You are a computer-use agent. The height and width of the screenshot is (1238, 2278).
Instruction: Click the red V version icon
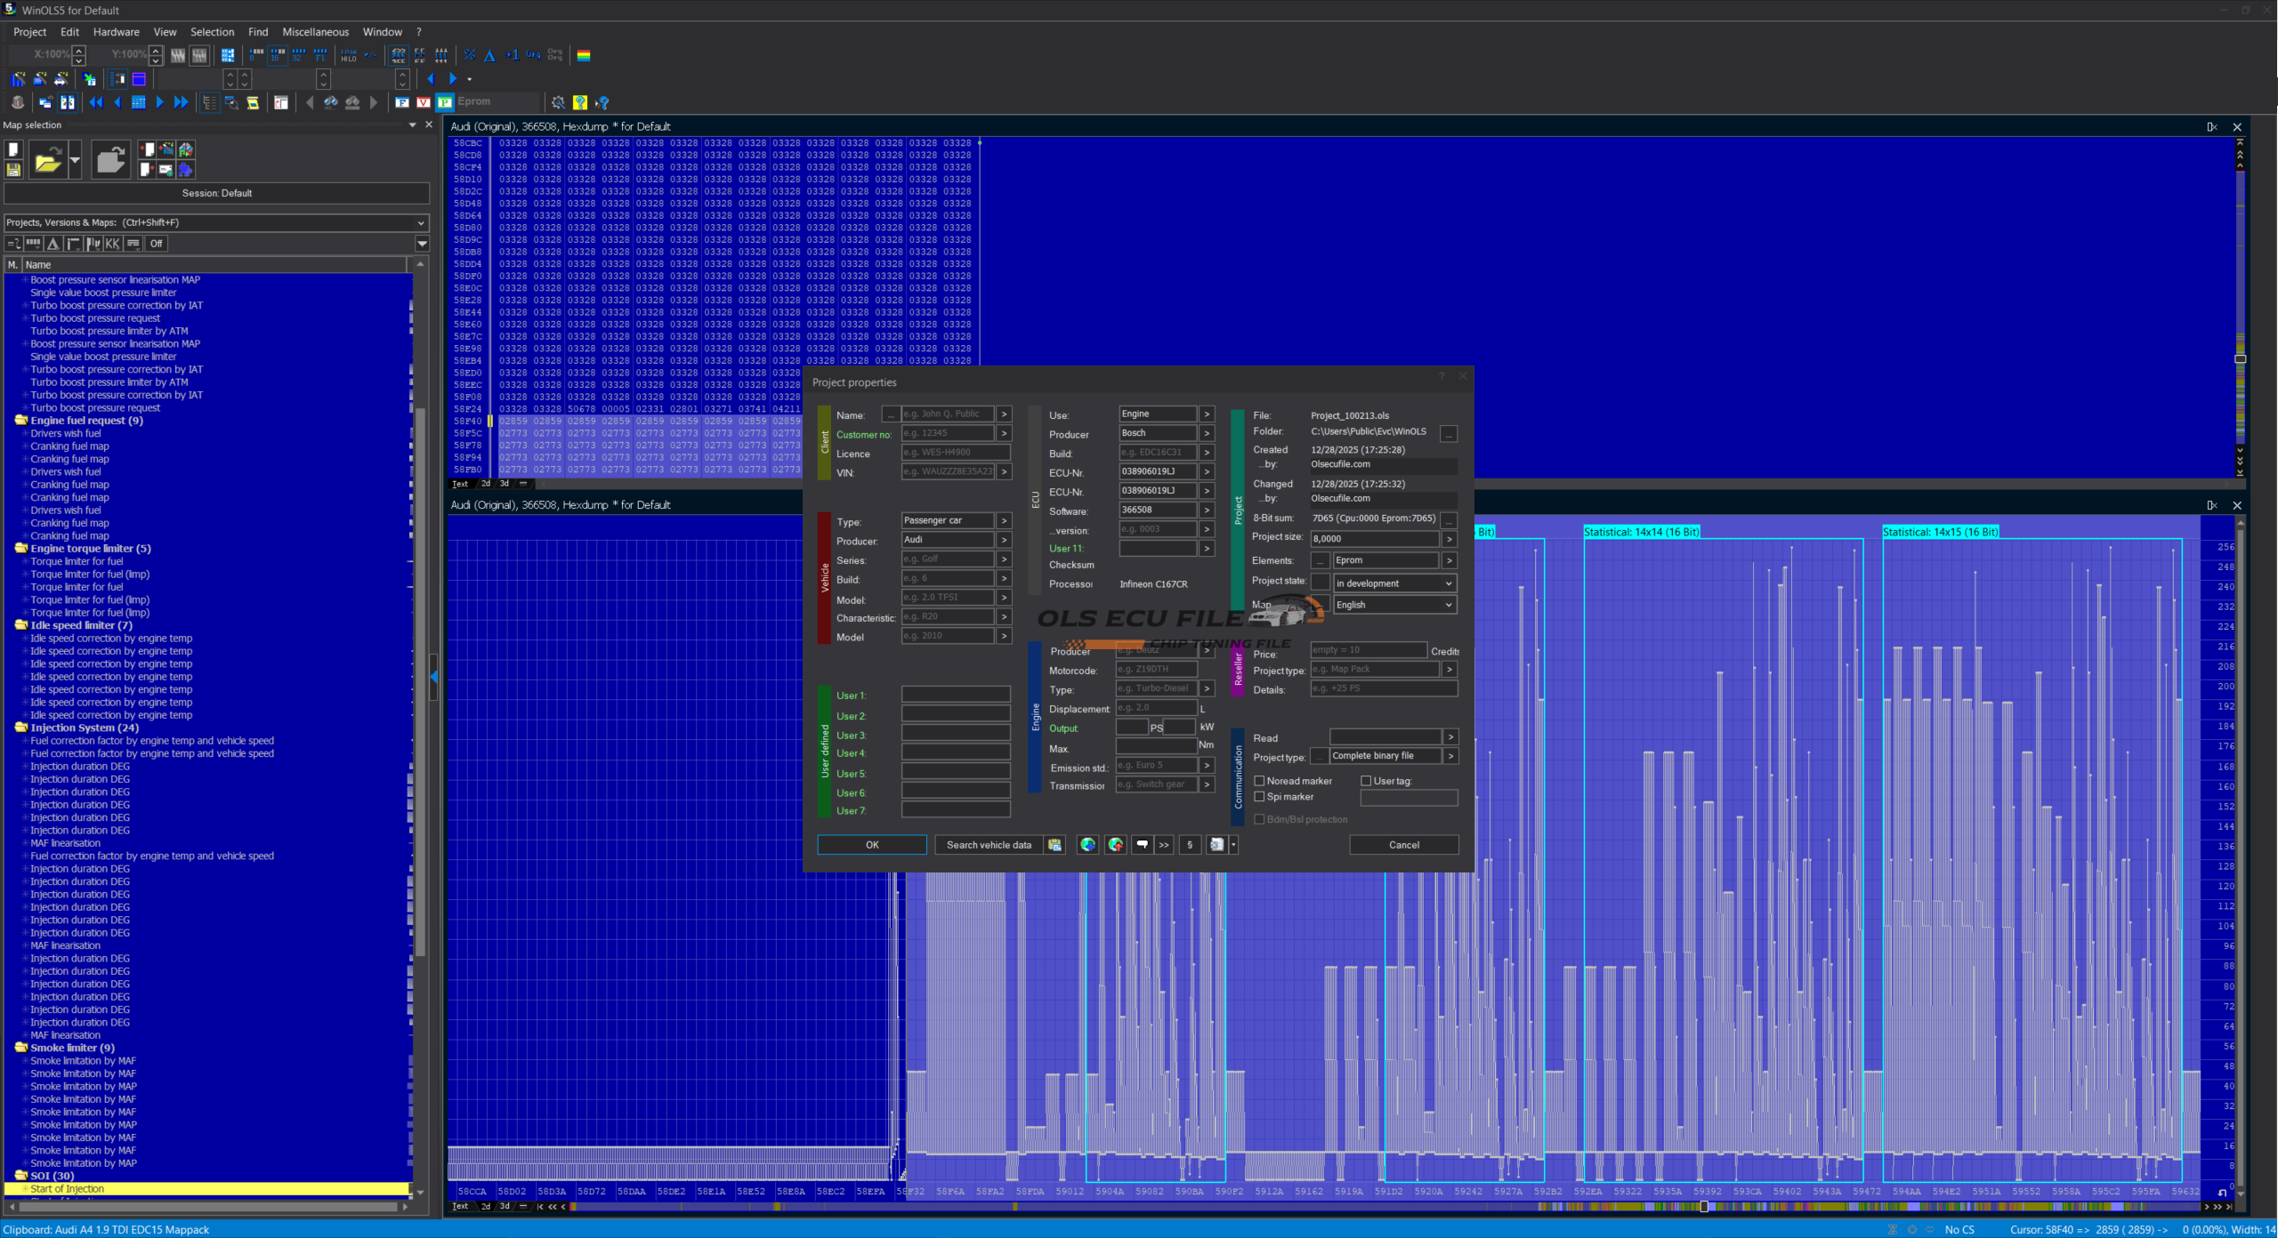point(424,102)
